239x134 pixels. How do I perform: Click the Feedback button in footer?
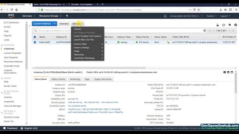(x=10, y=128)
